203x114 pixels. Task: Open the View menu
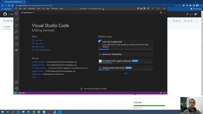(x=38, y=9)
